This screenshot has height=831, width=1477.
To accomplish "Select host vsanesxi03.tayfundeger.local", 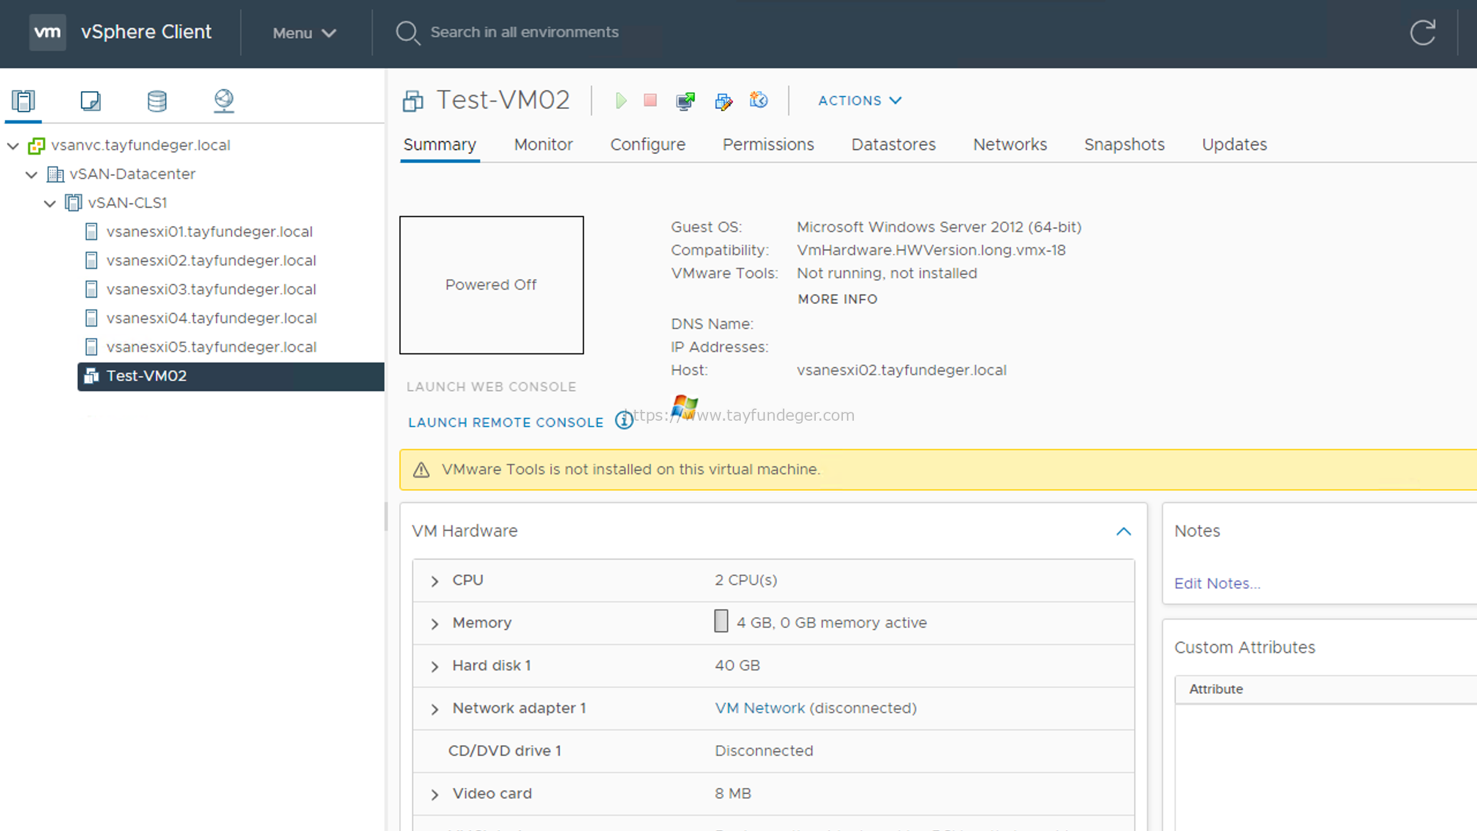I will click(211, 289).
